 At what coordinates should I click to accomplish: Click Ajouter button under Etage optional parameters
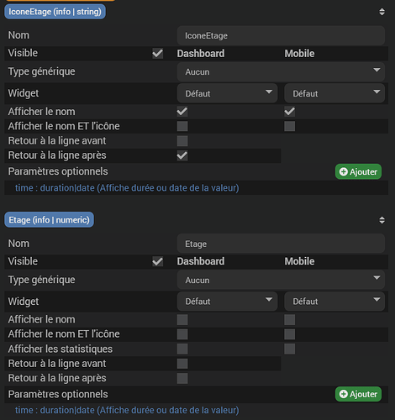pyautogui.click(x=358, y=394)
